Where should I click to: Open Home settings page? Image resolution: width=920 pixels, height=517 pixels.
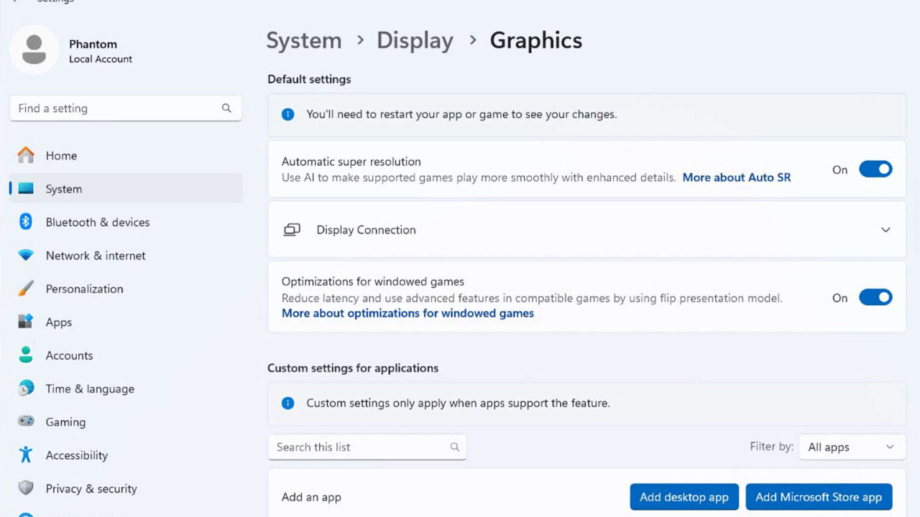(x=126, y=155)
